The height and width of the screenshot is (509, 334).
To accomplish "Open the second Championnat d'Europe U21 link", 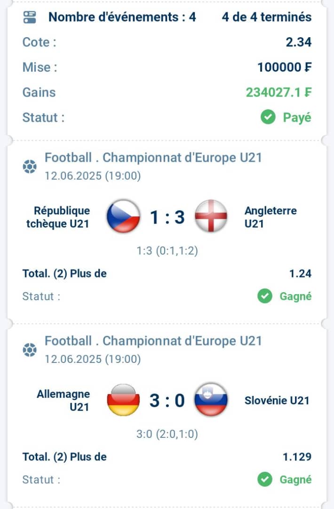I will coord(153,341).
